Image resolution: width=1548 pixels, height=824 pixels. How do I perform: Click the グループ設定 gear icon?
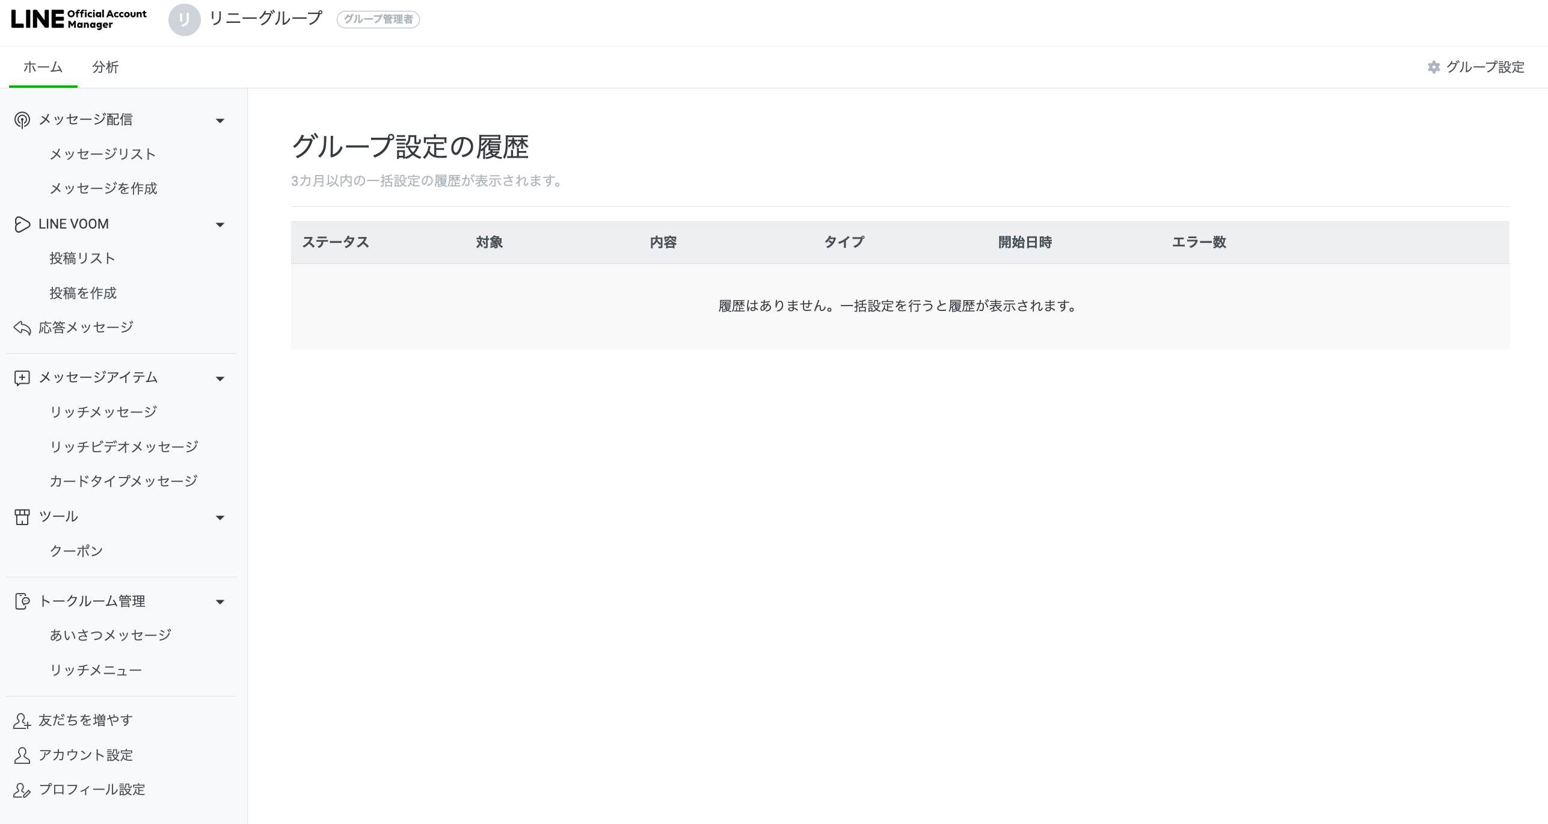pyautogui.click(x=1434, y=67)
